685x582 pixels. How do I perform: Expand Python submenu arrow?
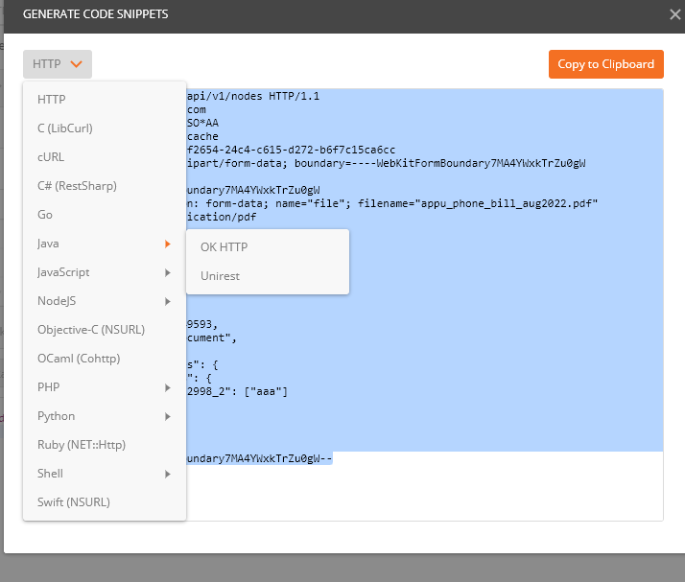[x=167, y=416]
